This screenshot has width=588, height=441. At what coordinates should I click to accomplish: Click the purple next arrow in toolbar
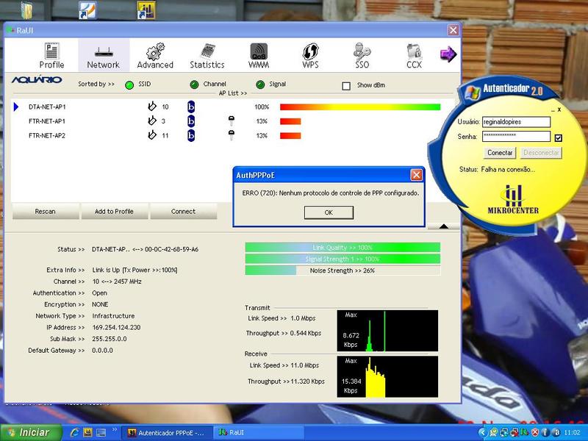tap(448, 54)
